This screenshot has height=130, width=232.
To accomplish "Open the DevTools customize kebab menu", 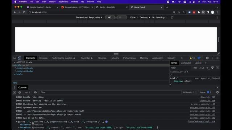I will click(x=212, y=58).
